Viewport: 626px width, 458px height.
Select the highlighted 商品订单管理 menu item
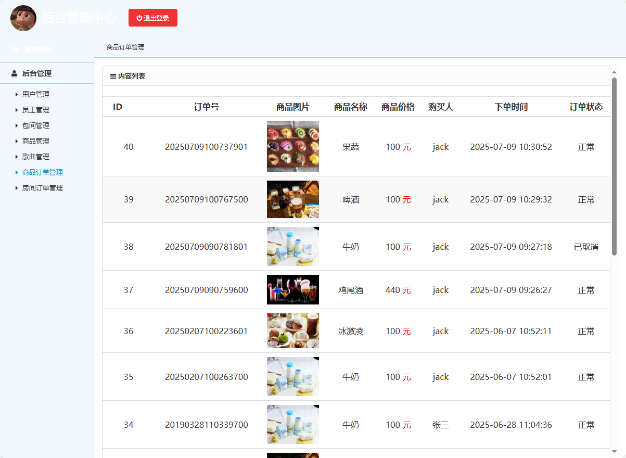(43, 172)
